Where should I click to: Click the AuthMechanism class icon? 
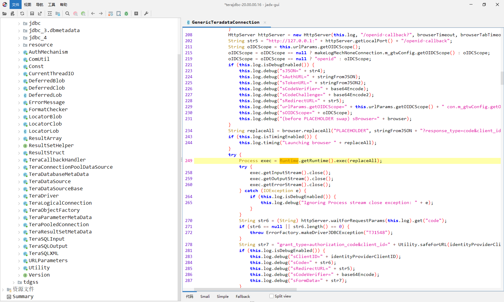pyautogui.click(x=25, y=52)
